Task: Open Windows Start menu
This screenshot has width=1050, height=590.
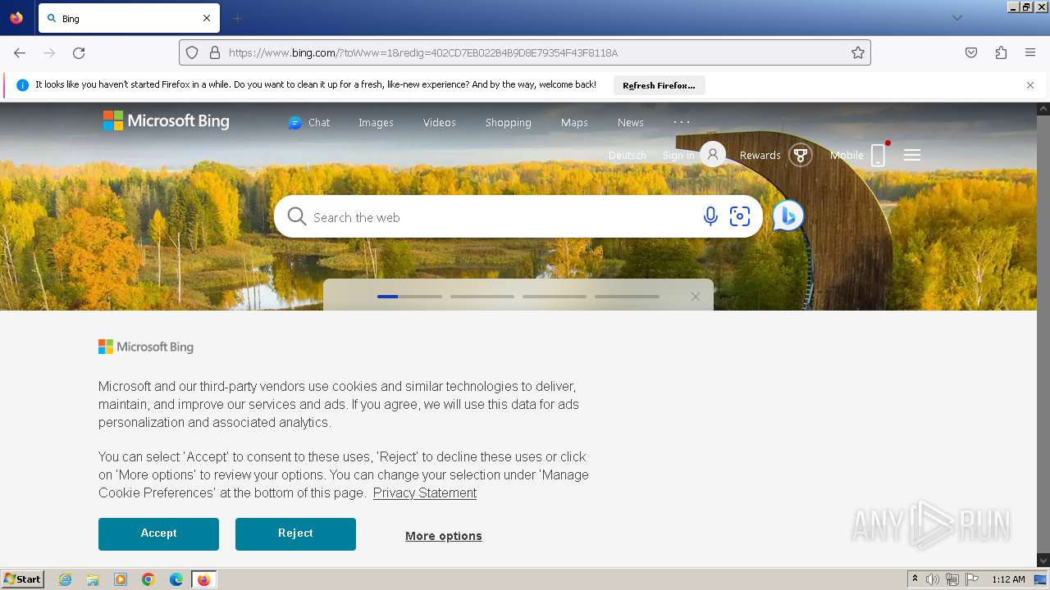Action: [23, 579]
